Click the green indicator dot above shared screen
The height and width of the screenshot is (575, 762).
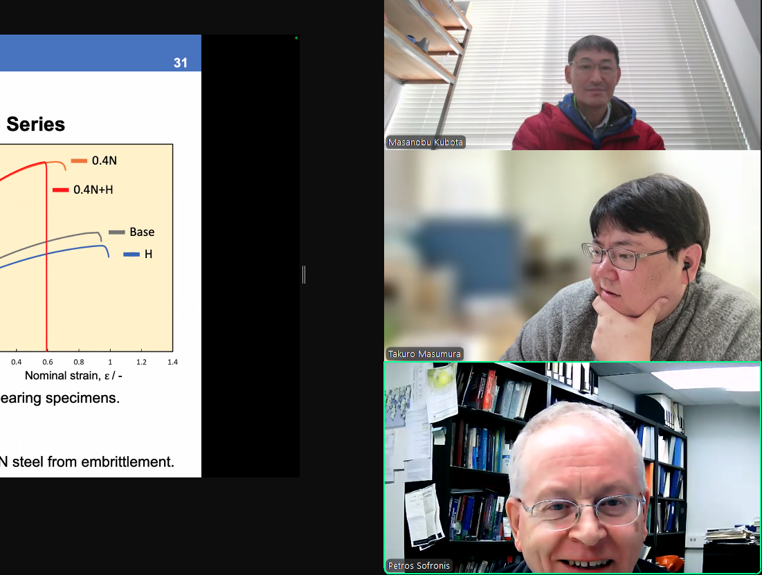point(296,38)
